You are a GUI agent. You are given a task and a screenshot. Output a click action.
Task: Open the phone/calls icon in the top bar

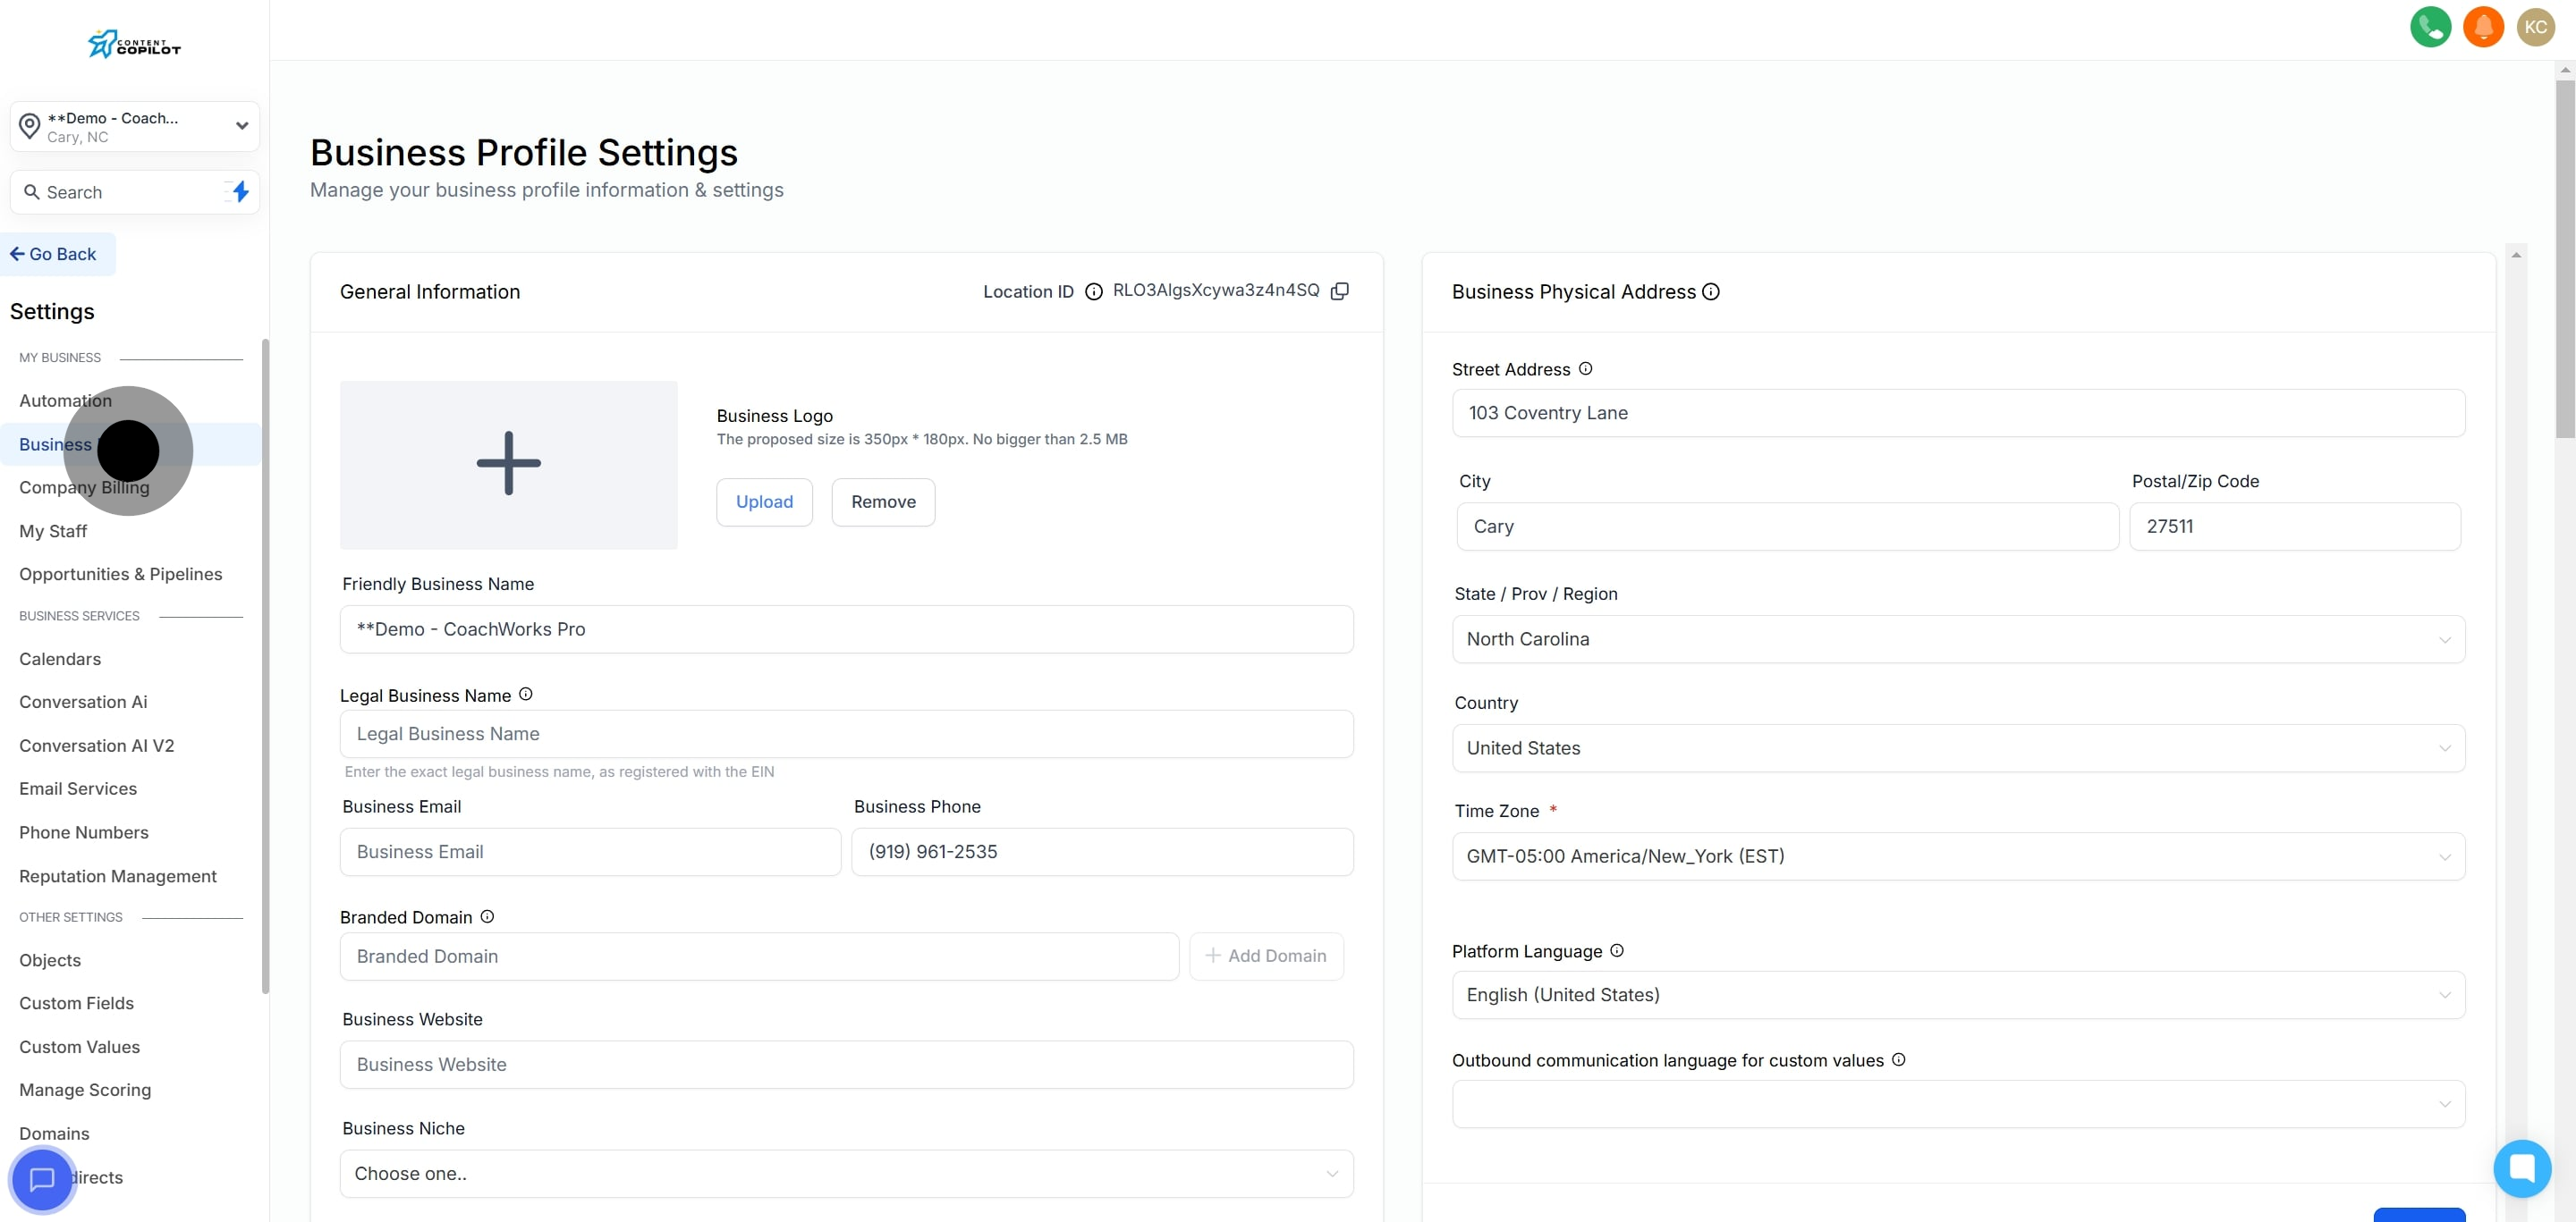point(2430,26)
